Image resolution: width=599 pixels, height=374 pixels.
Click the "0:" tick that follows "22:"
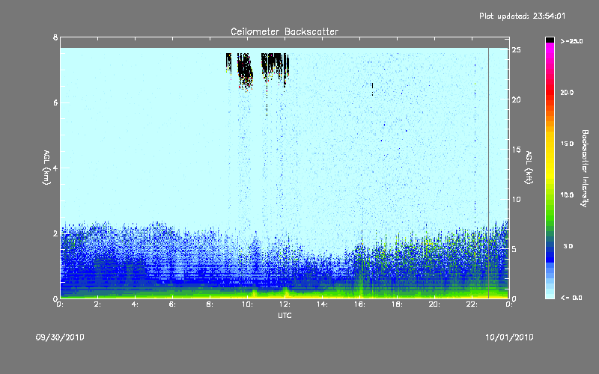tap(509, 304)
